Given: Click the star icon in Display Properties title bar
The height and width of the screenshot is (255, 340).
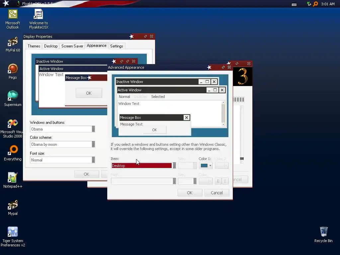Looking at the screenshot, I should (131, 37).
